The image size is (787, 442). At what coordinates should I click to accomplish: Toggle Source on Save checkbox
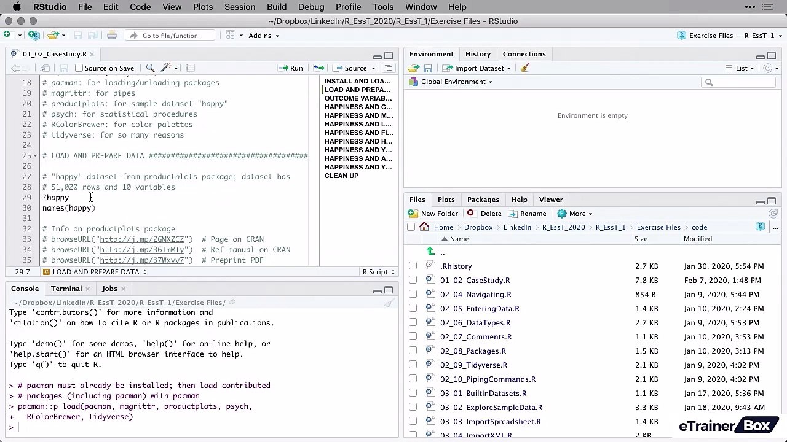coord(79,68)
